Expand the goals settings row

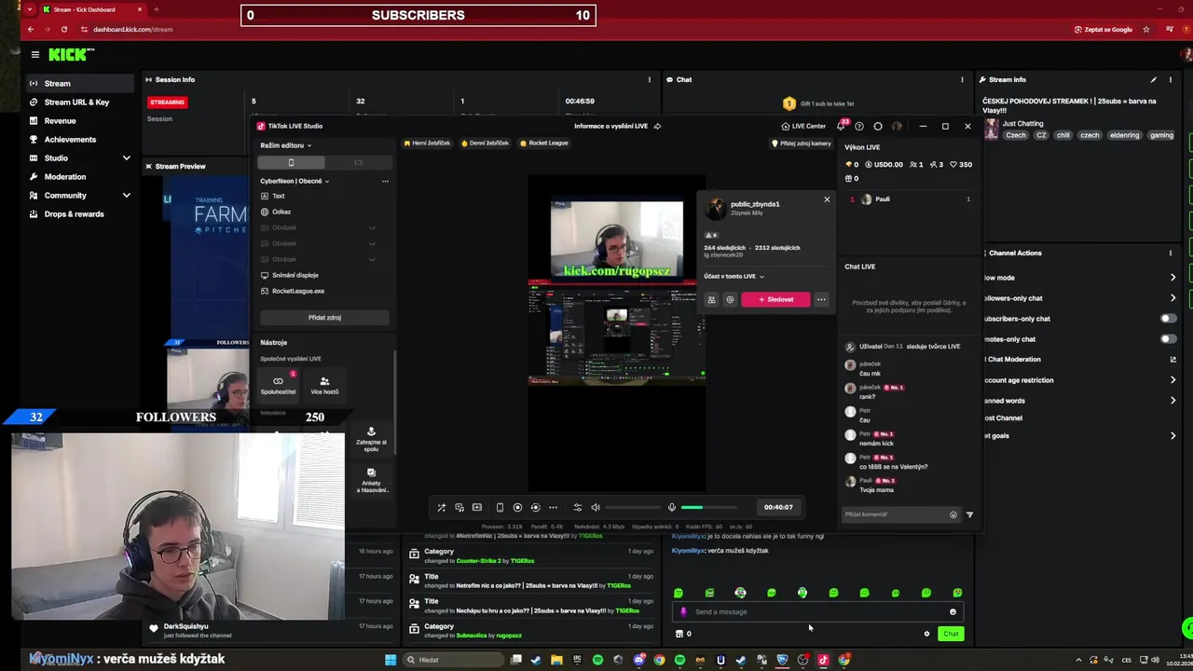coord(1172,436)
